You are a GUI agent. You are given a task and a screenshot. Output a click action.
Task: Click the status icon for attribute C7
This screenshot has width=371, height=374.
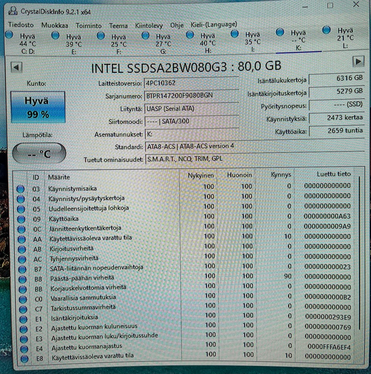coord(24,309)
